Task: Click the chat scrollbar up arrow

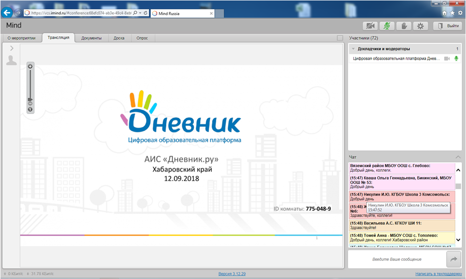Action: 458,170
